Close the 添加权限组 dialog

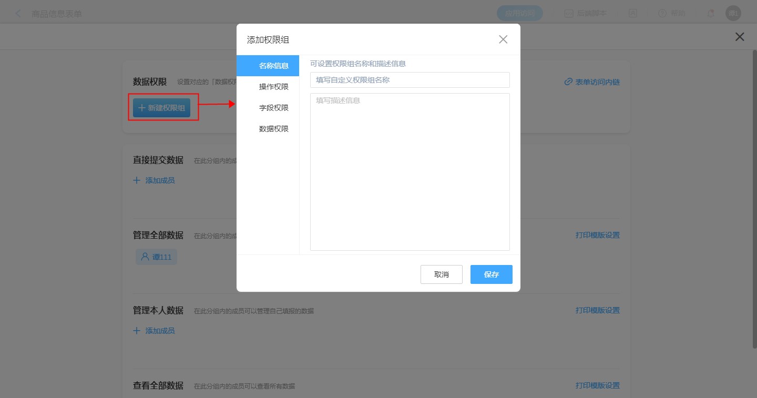point(503,39)
